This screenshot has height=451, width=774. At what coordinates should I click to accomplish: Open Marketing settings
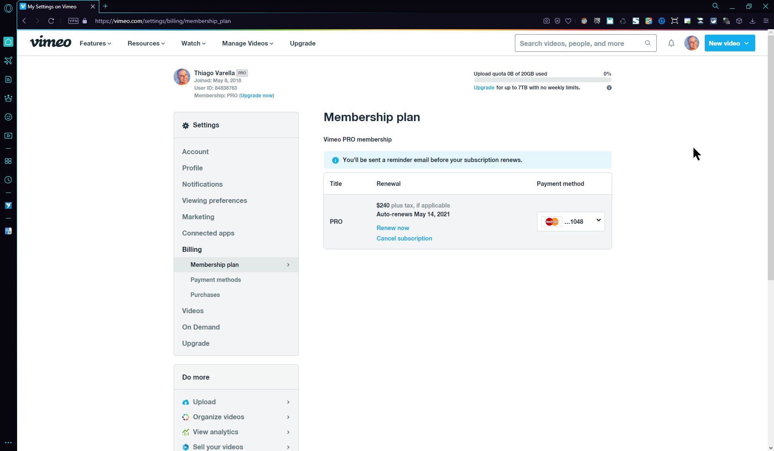[198, 217]
